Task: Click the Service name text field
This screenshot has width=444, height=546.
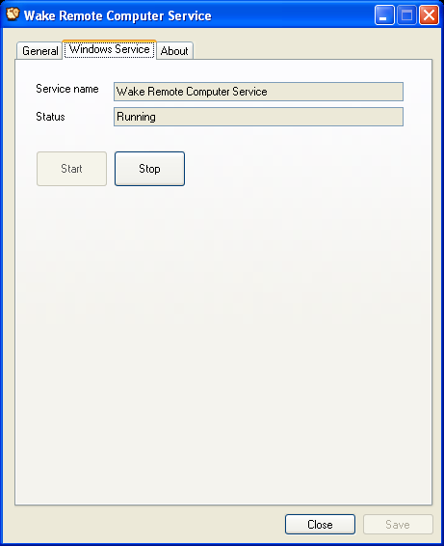Action: click(x=258, y=92)
